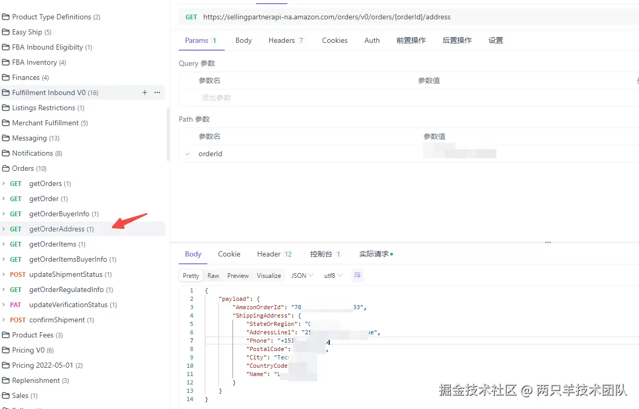
Task: Click the "AmazonOrderId" line in response
Action: tap(299, 307)
